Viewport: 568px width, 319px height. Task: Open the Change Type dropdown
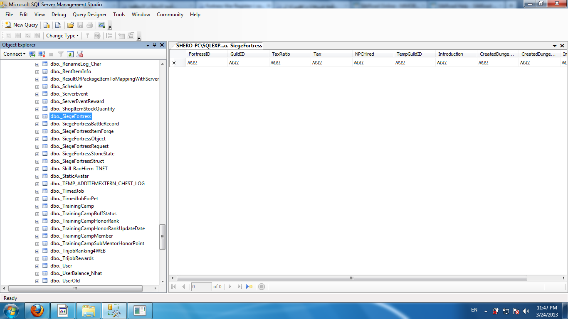pyautogui.click(x=62, y=36)
